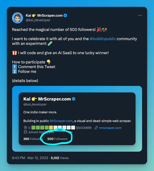Image resolution: width=154 pixels, height=171 pixels.
Task: Click the 5,102 Views count
Action: point(60,158)
